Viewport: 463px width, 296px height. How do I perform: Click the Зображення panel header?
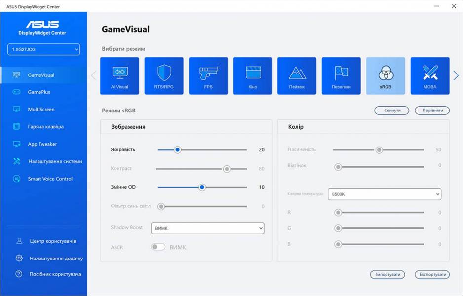(128, 127)
